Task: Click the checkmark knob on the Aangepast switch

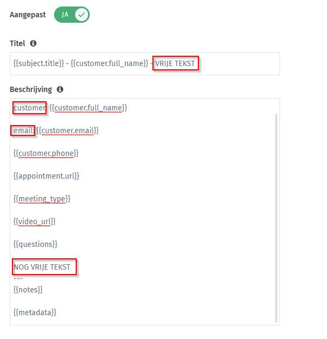Action: [x=82, y=15]
